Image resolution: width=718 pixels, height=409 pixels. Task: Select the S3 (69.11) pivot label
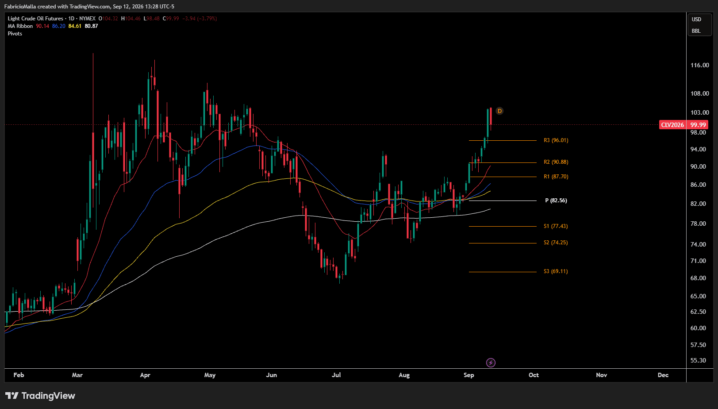pyautogui.click(x=556, y=271)
